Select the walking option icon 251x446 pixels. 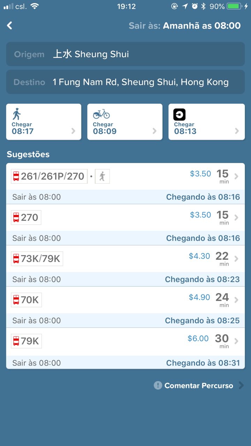click(16, 114)
